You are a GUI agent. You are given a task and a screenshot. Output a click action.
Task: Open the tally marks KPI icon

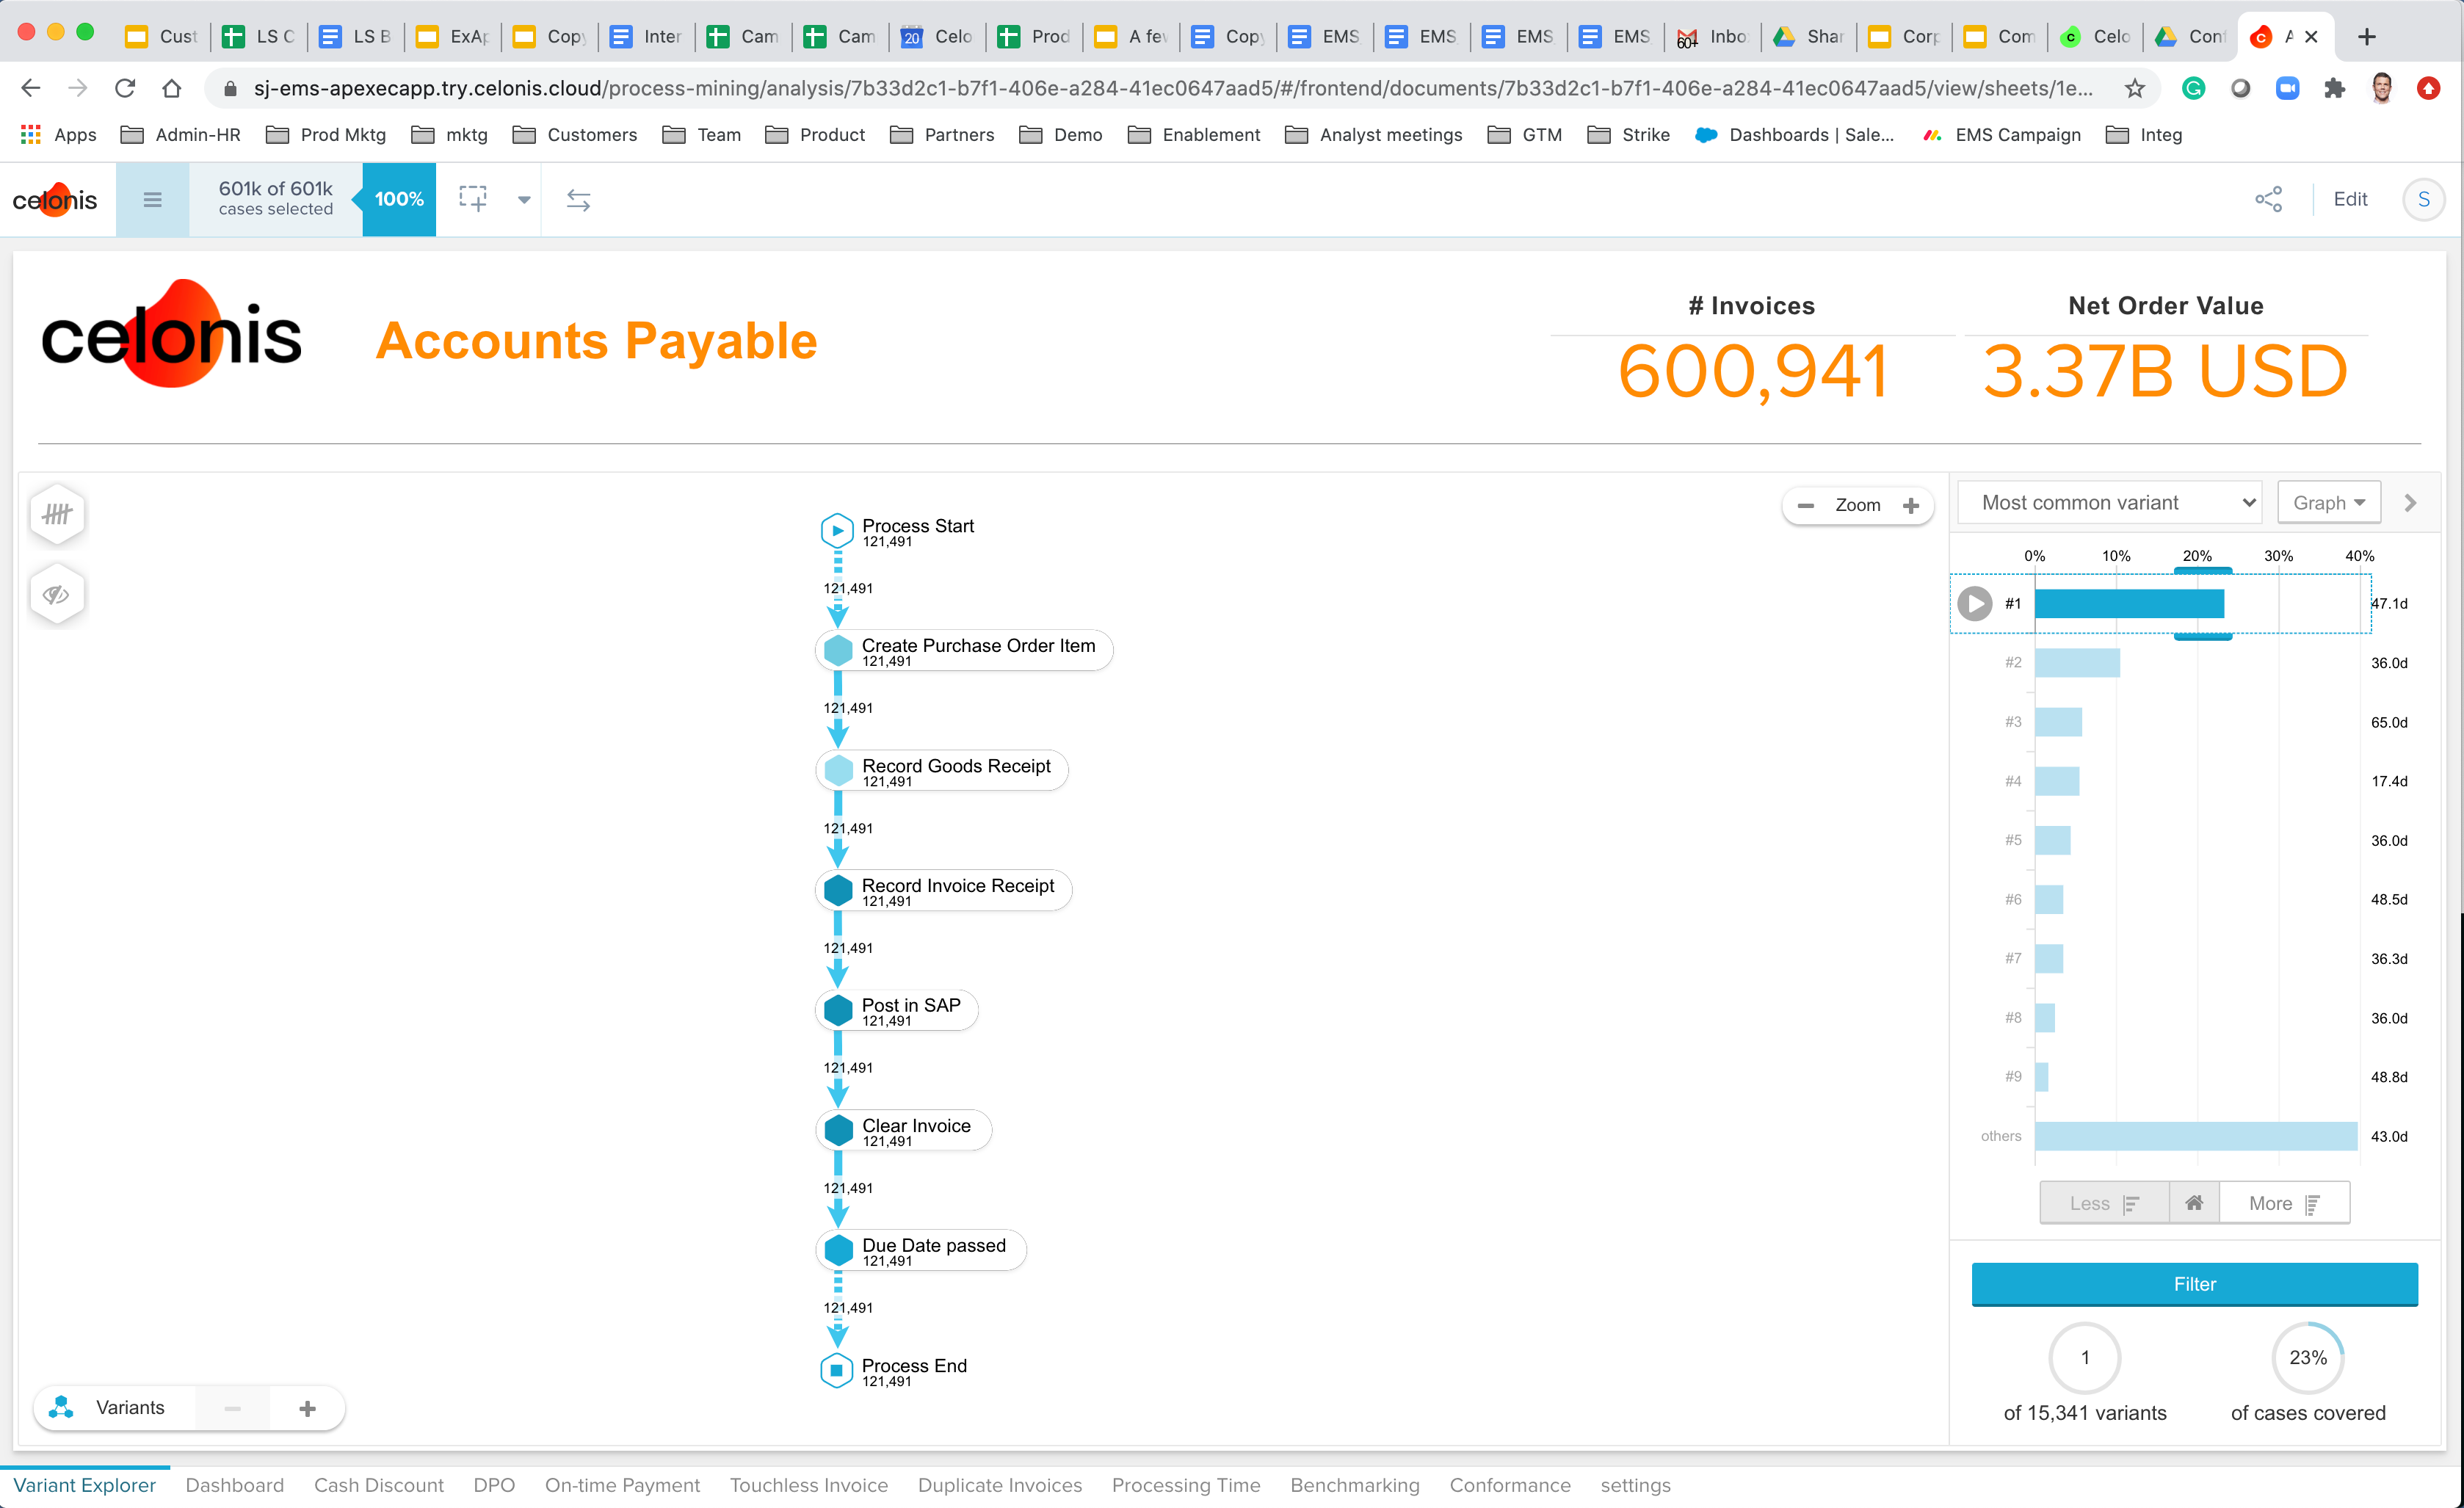(57, 514)
